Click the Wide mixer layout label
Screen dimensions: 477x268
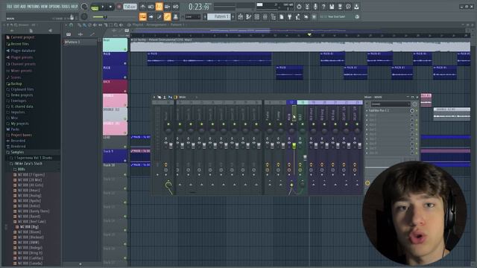[x=182, y=98]
